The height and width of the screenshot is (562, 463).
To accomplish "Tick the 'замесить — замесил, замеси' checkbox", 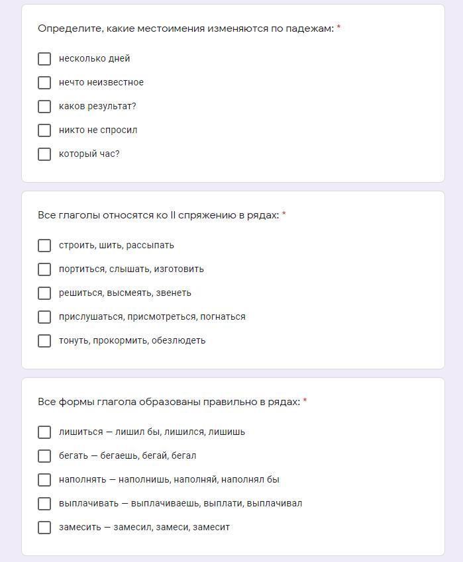I will (44, 528).
